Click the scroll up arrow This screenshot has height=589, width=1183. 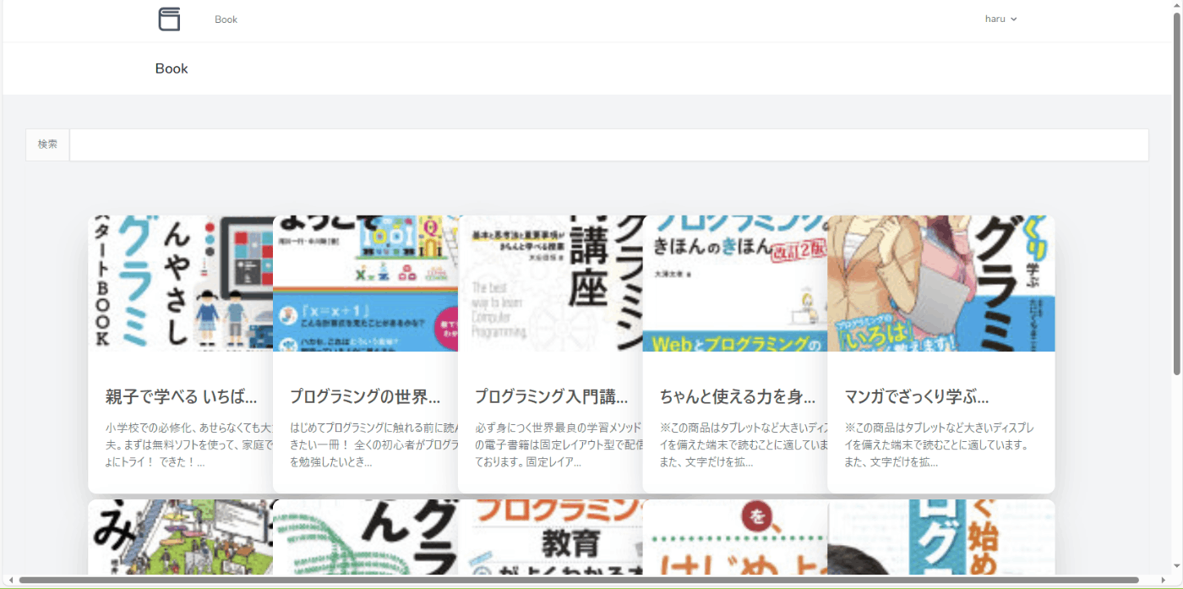click(x=1176, y=6)
